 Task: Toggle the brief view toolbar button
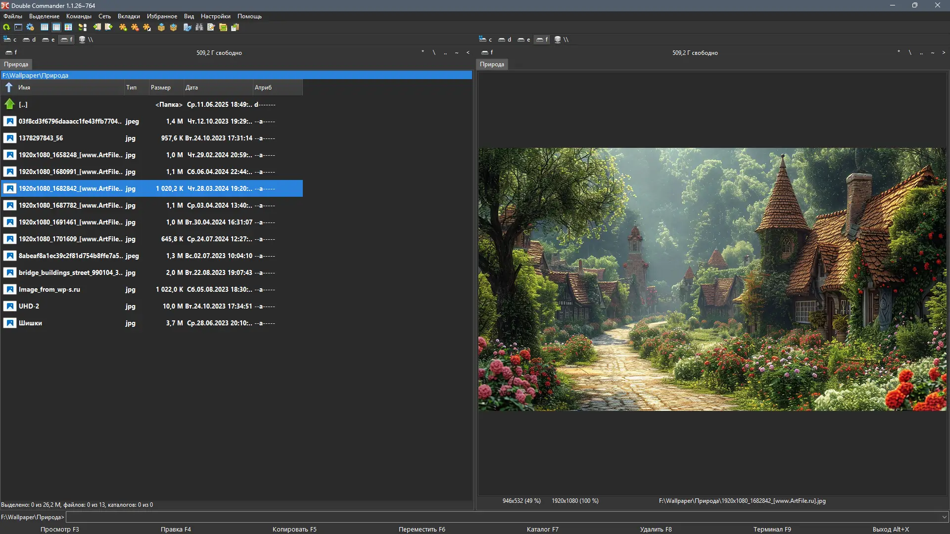point(45,27)
